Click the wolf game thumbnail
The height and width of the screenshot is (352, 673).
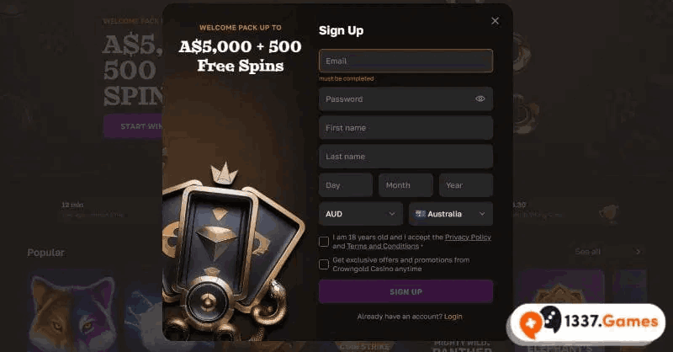coord(72,310)
